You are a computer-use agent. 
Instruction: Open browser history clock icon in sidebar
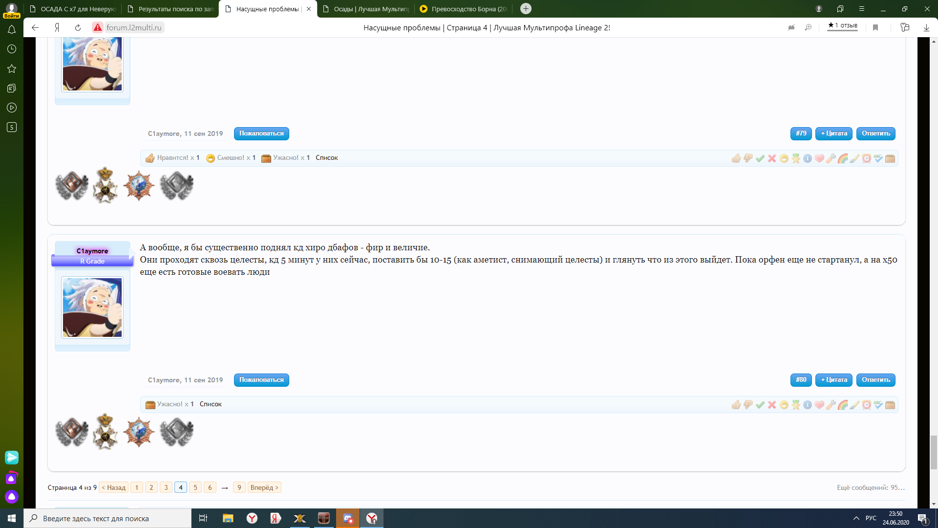[12, 49]
